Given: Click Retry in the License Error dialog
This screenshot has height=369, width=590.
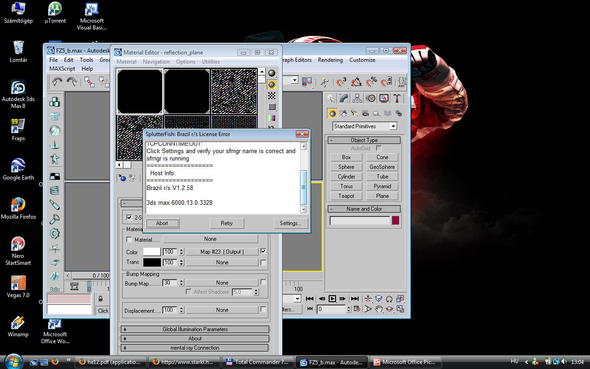Looking at the screenshot, I should click(227, 223).
